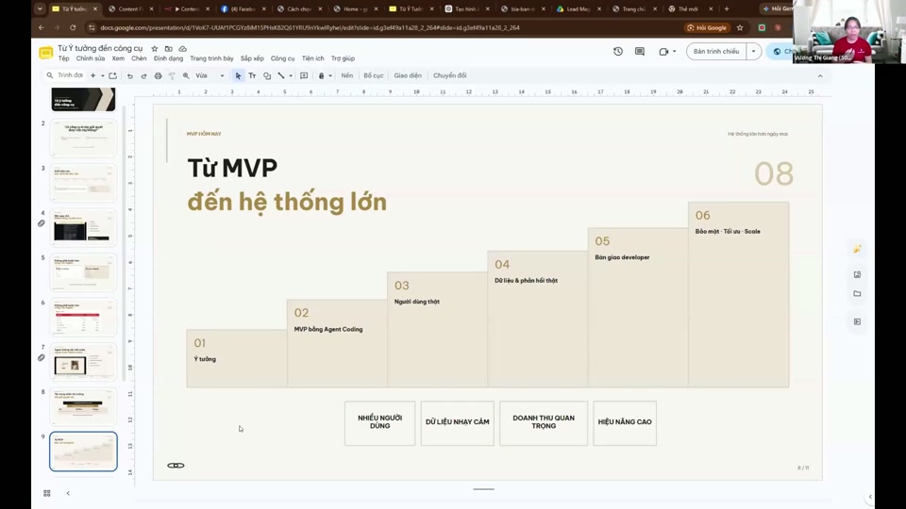906x509 pixels.
Task: Open version history clock icon
Action: (x=618, y=51)
